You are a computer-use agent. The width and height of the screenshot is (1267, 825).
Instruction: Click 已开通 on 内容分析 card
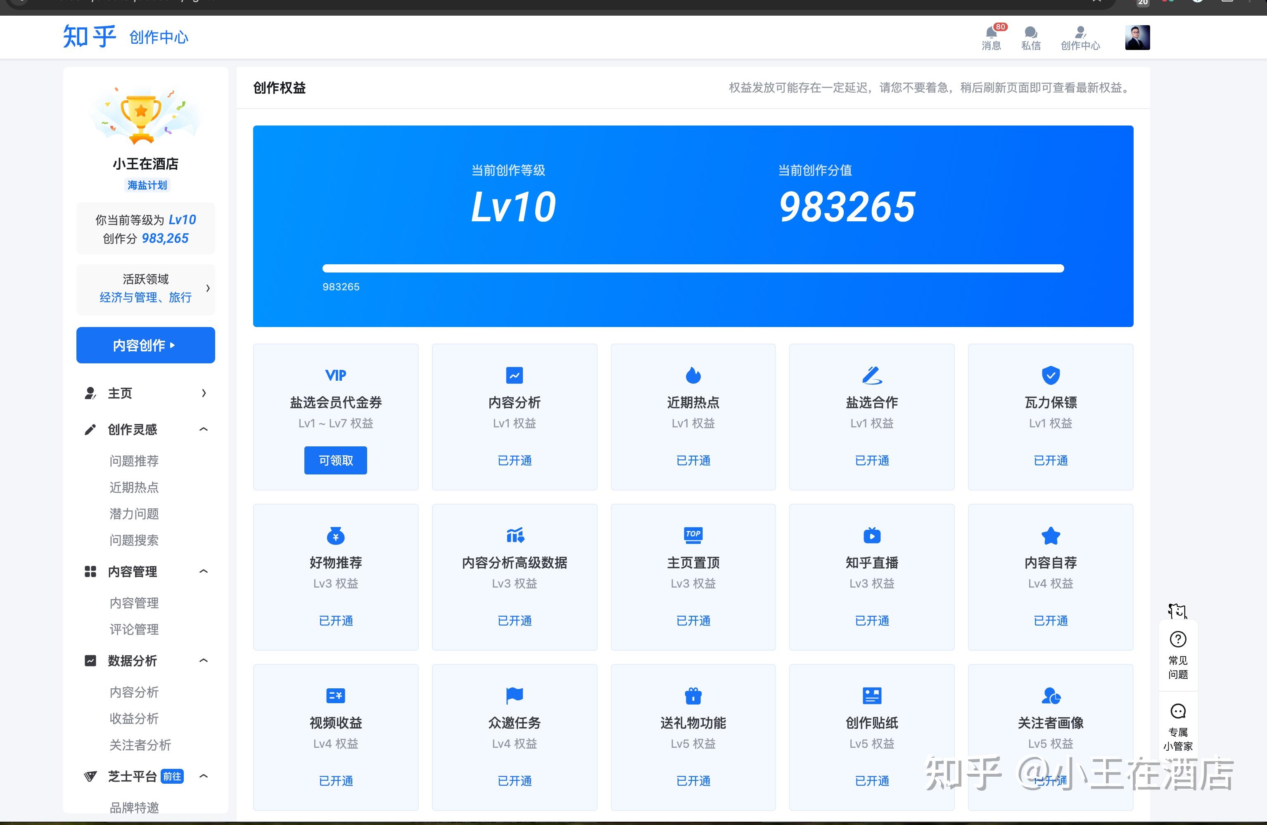(514, 460)
